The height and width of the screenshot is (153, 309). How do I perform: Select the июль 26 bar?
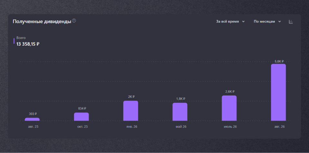[x=229, y=108]
